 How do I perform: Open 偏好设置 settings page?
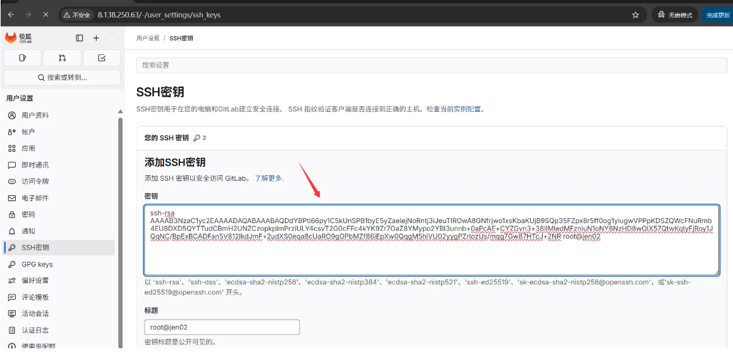(59, 281)
